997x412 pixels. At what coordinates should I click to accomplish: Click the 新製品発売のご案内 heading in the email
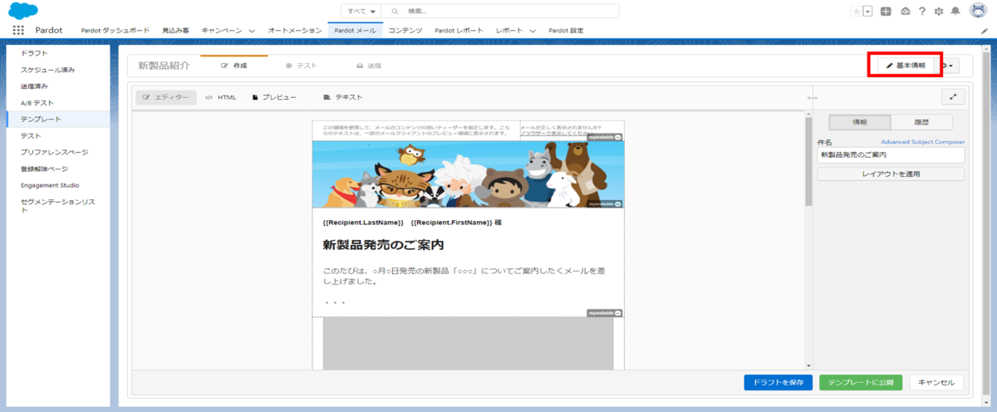pyautogui.click(x=383, y=245)
